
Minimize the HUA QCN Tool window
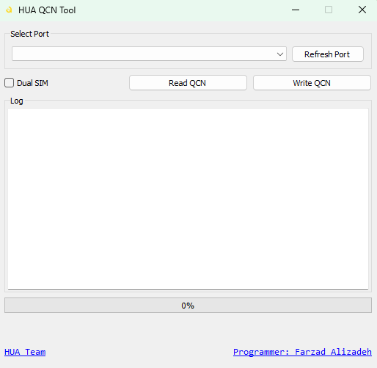296,10
